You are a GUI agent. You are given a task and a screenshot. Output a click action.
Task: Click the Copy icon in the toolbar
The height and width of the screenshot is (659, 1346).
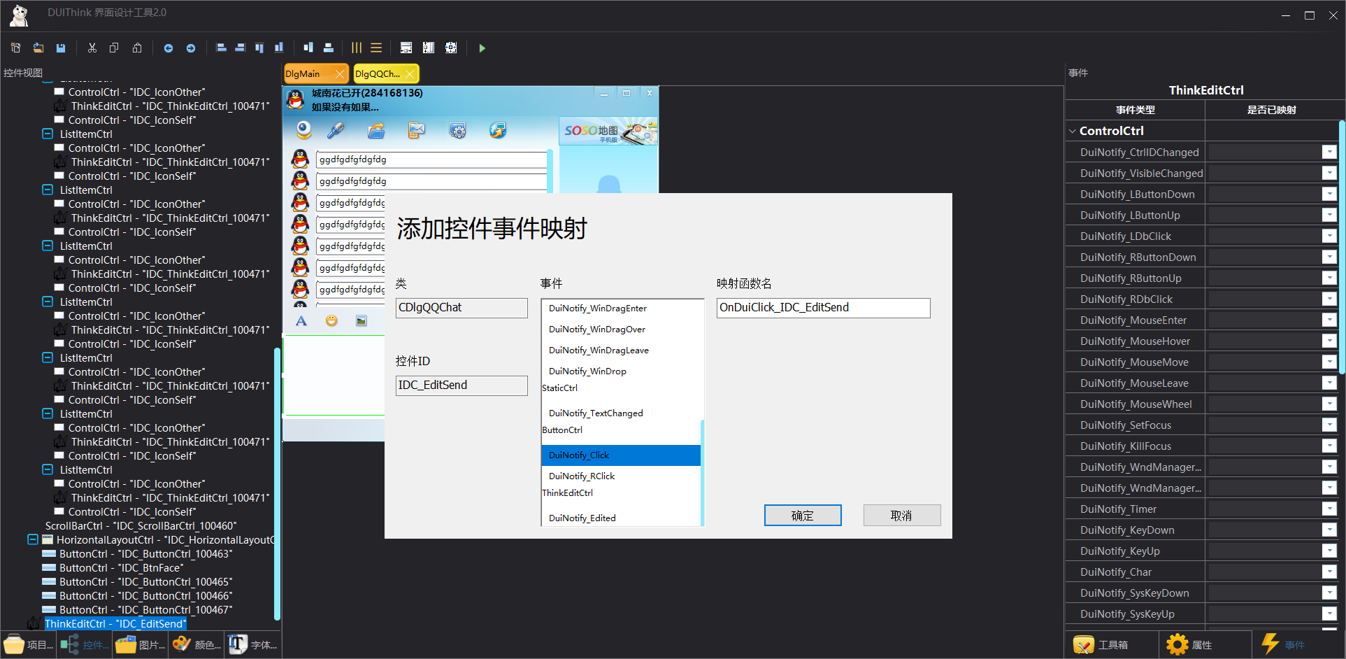114,48
